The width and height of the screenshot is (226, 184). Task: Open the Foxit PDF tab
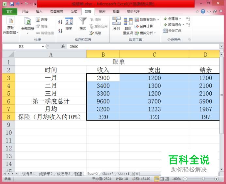133,11
